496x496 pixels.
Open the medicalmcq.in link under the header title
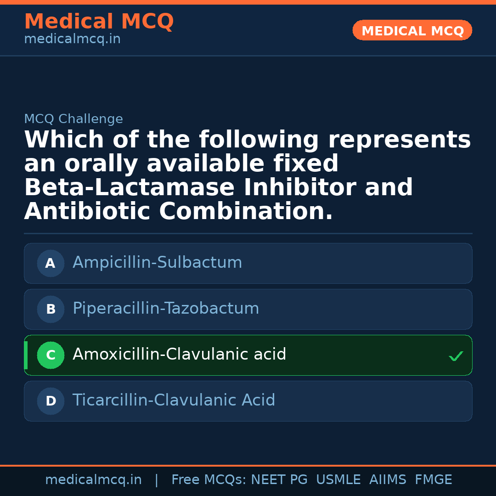(72, 39)
